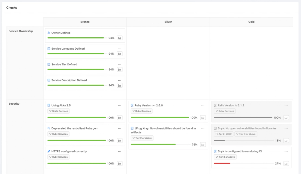
Task: Click the icon beside JFrog Xray check title
Action: click(132, 128)
